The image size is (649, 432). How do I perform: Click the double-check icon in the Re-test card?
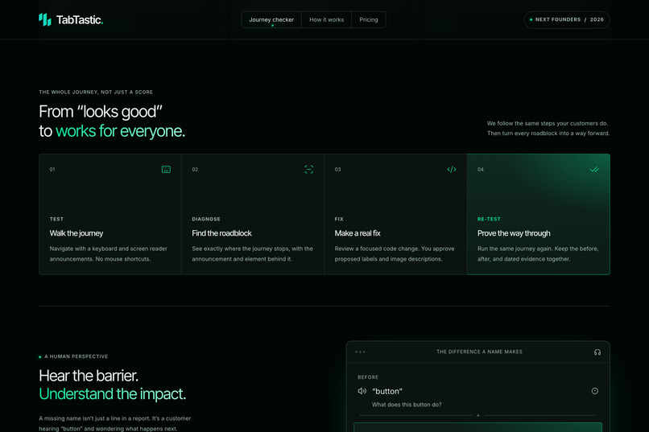(x=594, y=169)
